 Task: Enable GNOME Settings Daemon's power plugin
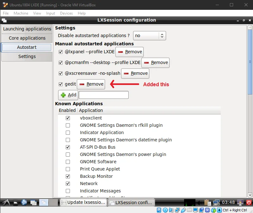(68, 154)
